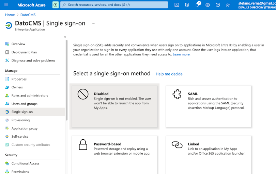Image resolution: width=276 pixels, height=174 pixels.
Task: Choose the Linked sign-on method
Action: [209, 155]
